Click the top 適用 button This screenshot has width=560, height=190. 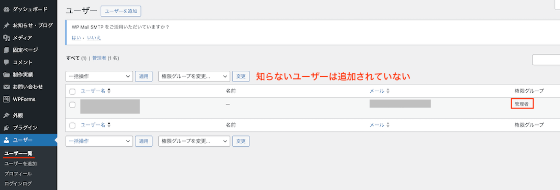pyautogui.click(x=144, y=76)
